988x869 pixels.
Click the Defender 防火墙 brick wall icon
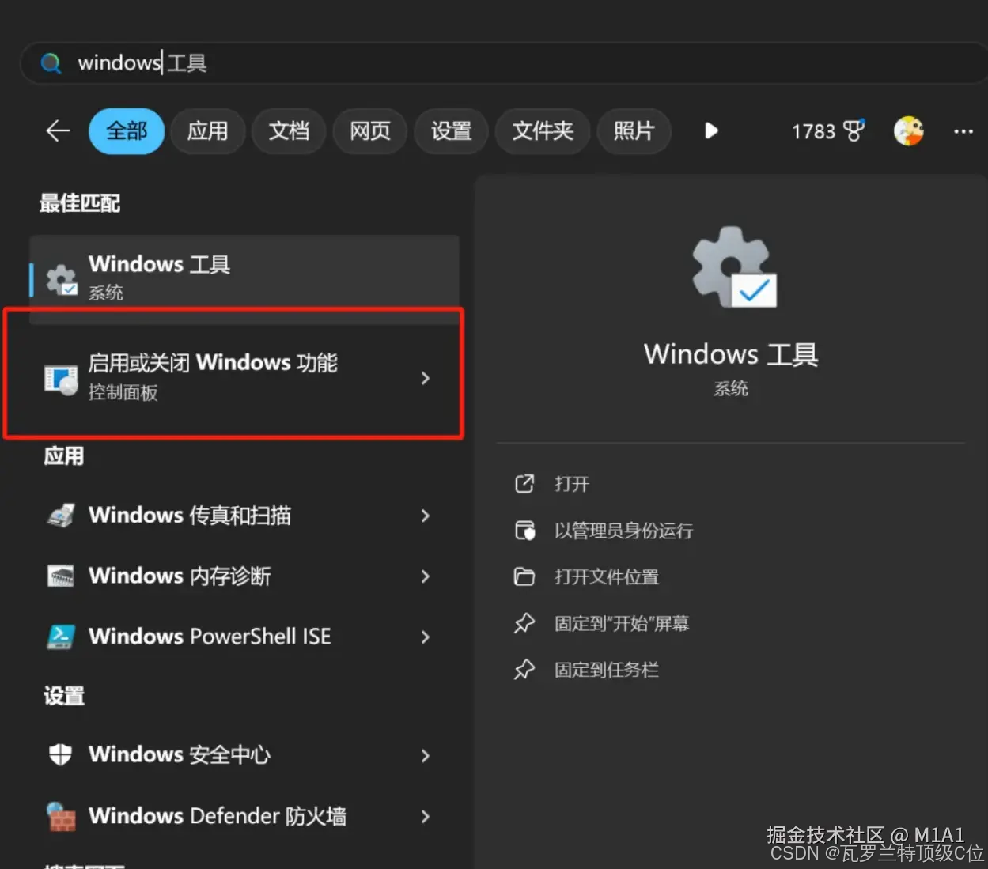click(61, 816)
